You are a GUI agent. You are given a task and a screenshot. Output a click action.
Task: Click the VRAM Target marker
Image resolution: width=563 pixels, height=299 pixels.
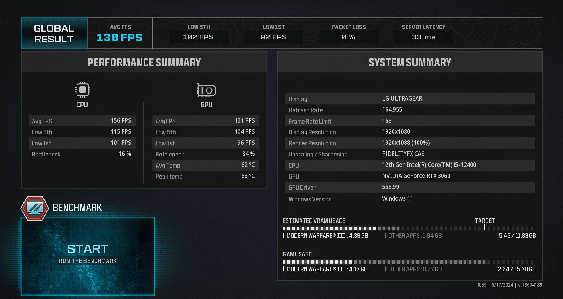click(485, 227)
